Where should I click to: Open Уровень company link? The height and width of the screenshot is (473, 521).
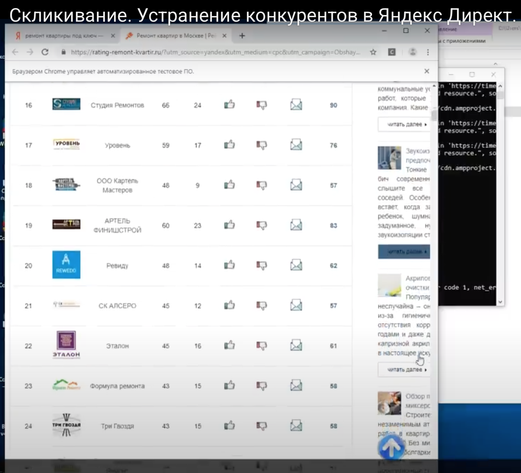(117, 145)
